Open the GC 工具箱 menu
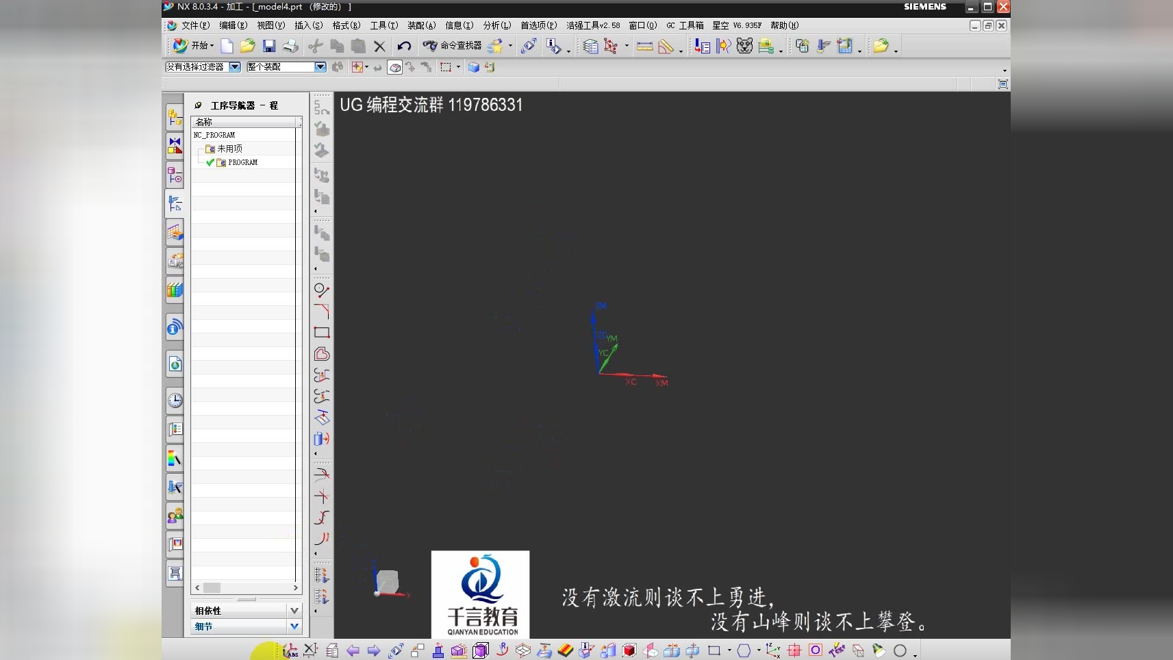 685,25
